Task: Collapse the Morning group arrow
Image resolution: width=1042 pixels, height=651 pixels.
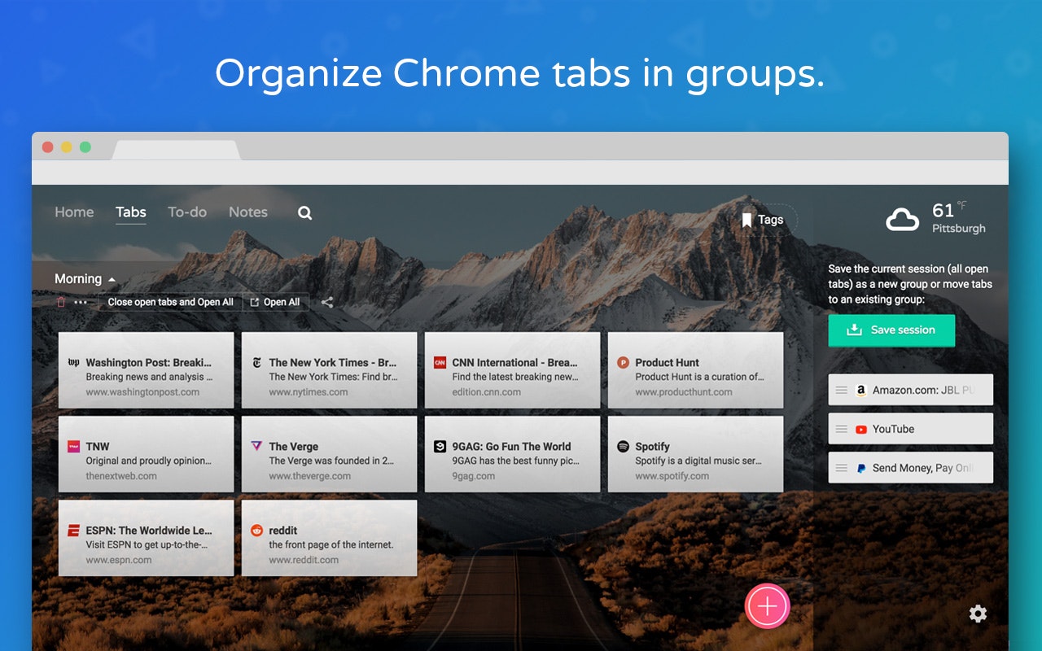Action: (112, 280)
